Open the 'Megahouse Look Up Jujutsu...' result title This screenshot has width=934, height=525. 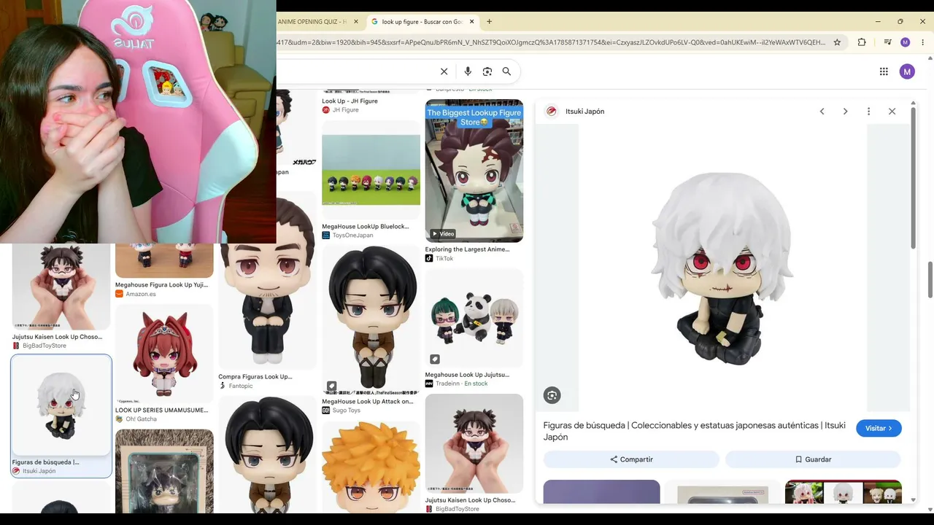coord(468,375)
